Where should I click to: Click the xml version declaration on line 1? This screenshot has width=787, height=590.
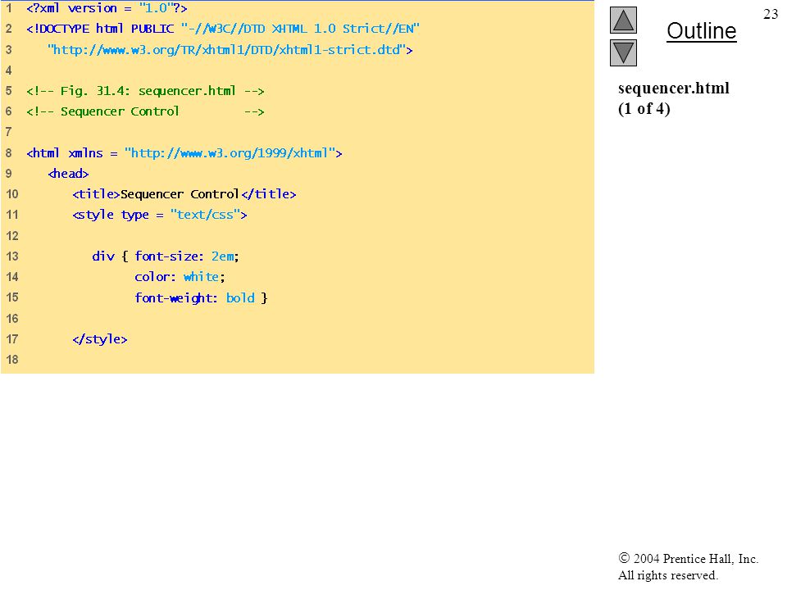point(107,8)
